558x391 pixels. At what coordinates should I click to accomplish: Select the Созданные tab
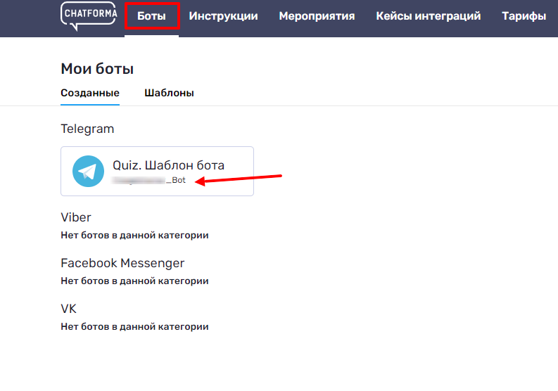(90, 93)
